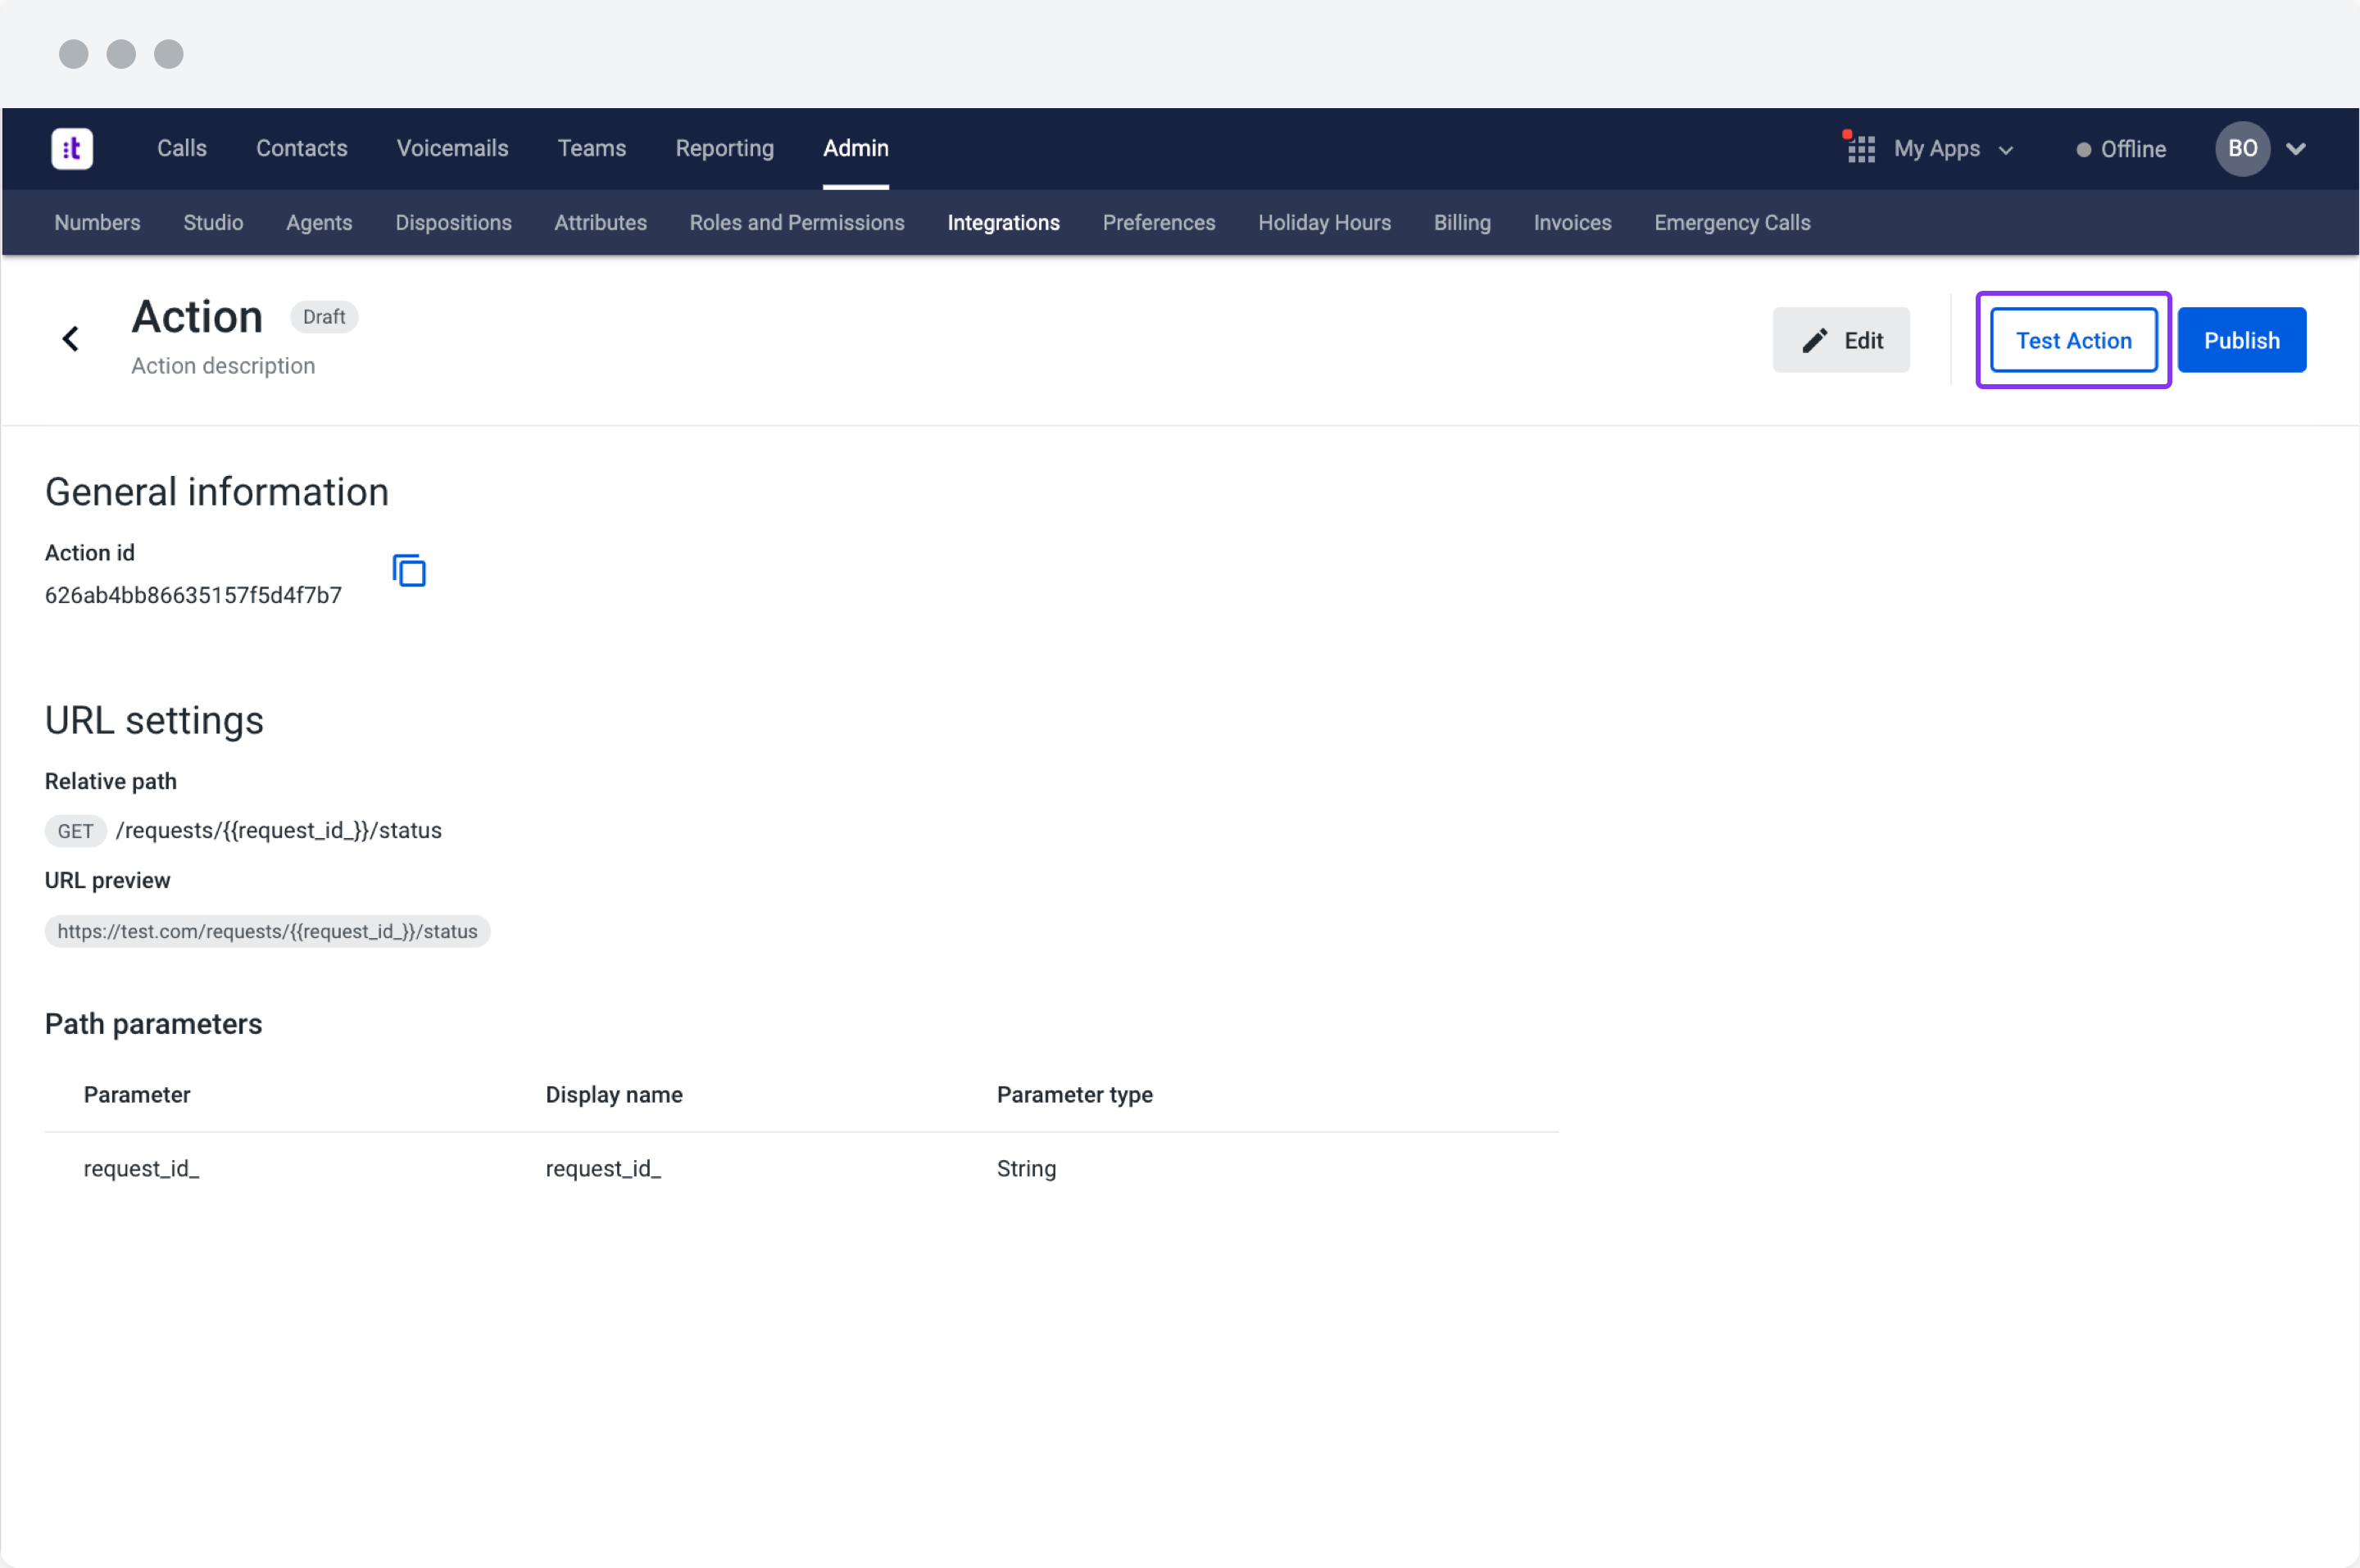Go back using the left chevron arrow

click(x=71, y=340)
